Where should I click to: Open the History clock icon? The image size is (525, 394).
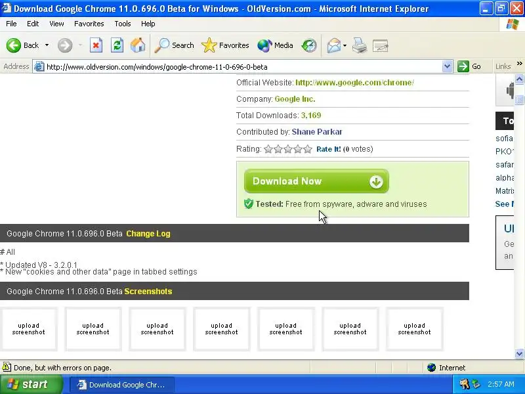point(308,45)
